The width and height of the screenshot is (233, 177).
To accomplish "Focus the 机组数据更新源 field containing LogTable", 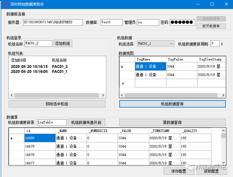I will [x=52, y=122].
